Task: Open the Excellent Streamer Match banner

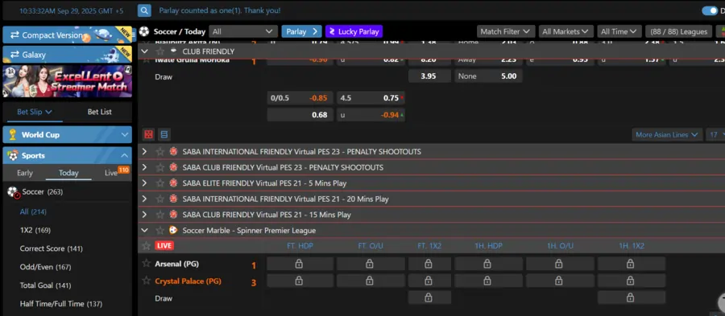Action: [67, 81]
